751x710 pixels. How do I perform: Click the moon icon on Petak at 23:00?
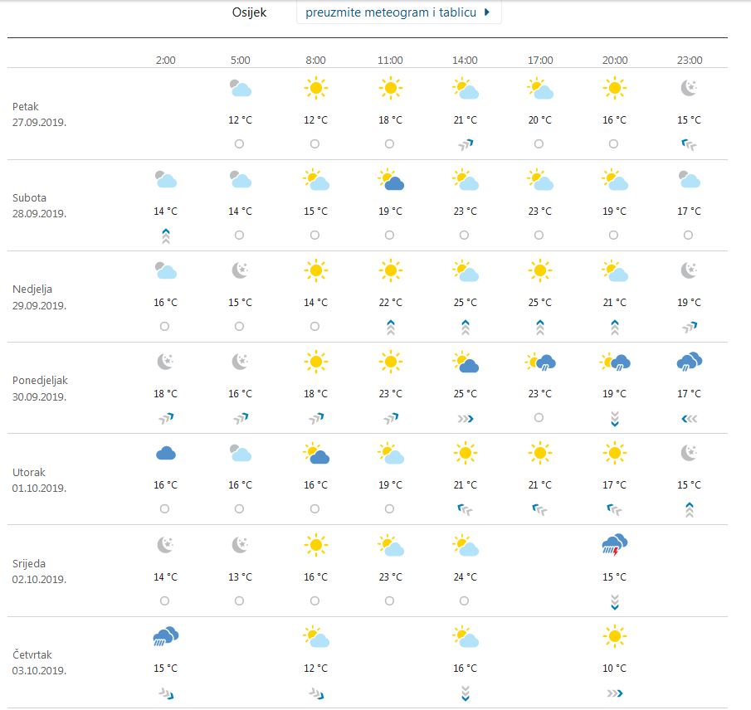(x=690, y=88)
